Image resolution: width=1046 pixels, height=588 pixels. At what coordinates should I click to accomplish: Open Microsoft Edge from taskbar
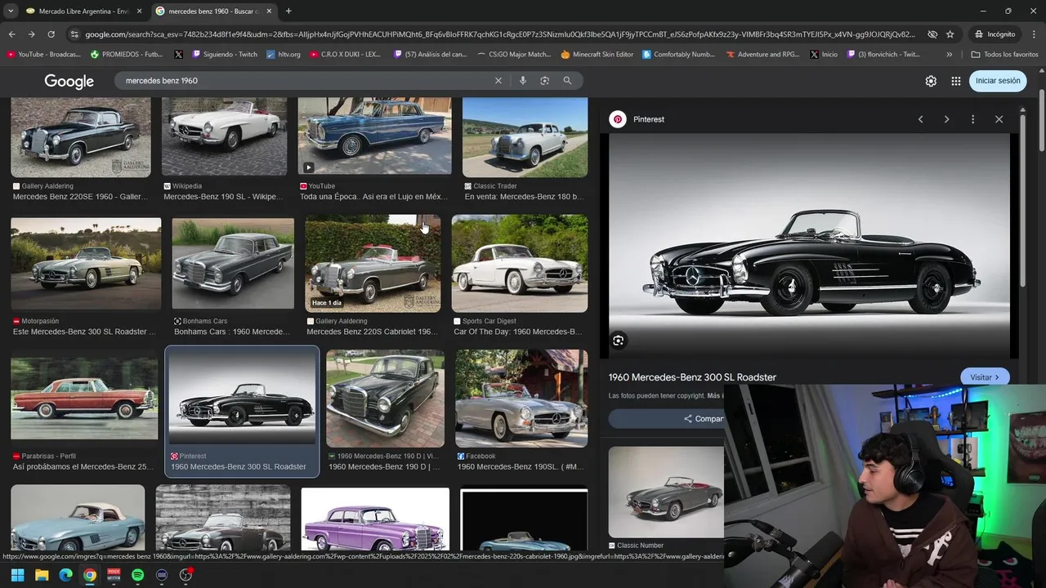(65, 575)
